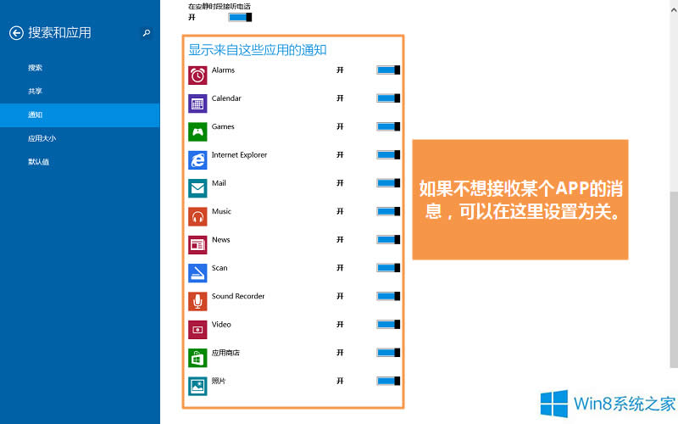This screenshot has height=424, width=678.
Task: Click the 应用商店 store icon
Action: (x=197, y=358)
